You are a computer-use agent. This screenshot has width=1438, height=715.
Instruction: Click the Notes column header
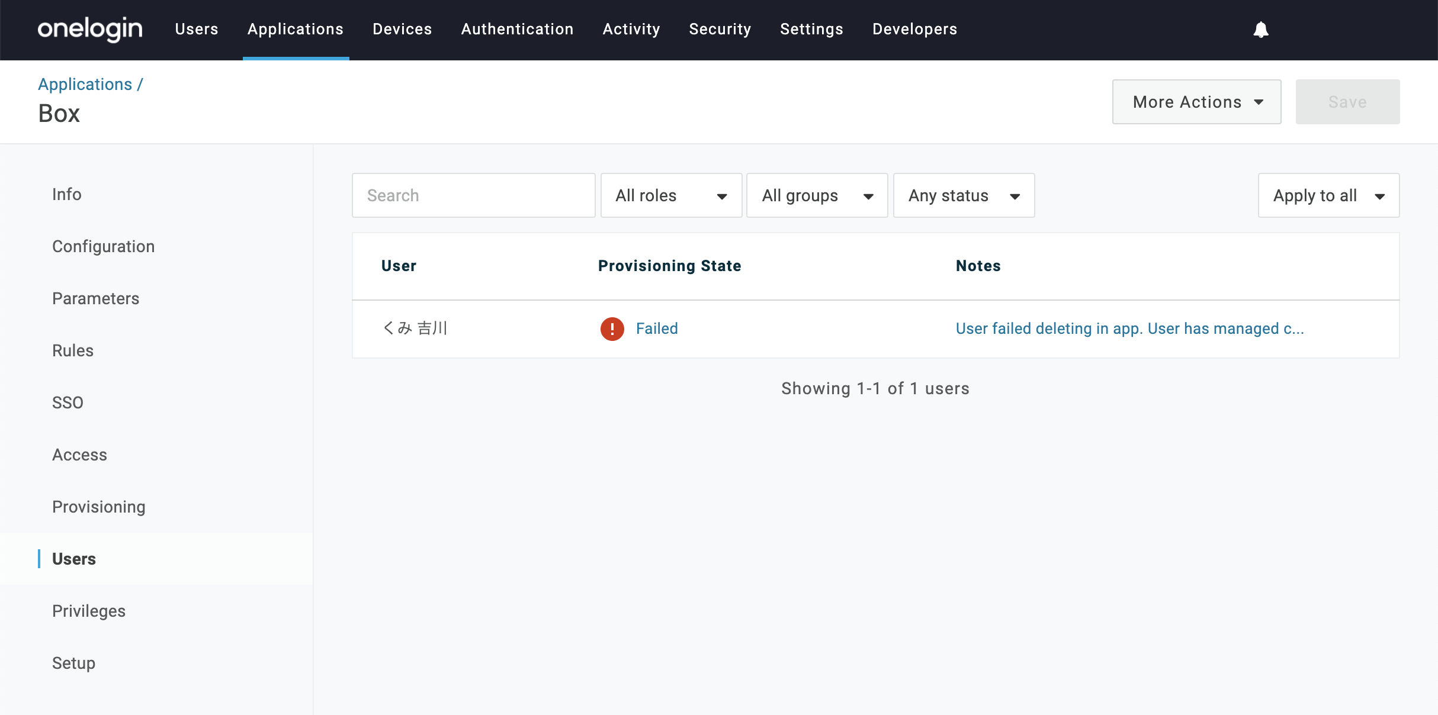[978, 266]
